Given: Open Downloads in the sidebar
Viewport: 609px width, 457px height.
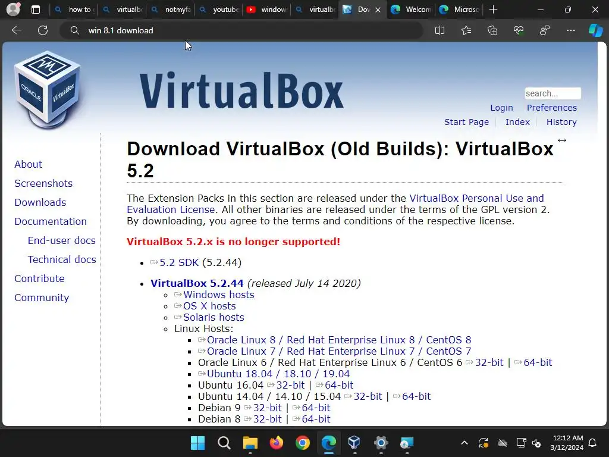Looking at the screenshot, I should [40, 202].
